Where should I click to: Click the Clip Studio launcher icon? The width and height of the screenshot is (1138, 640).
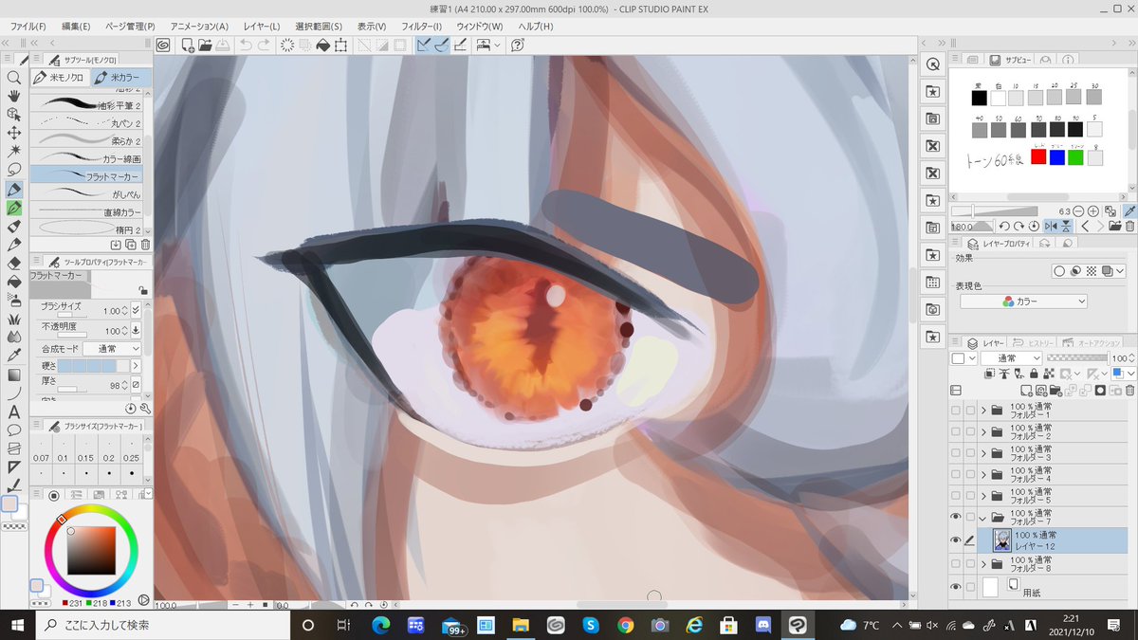163,45
